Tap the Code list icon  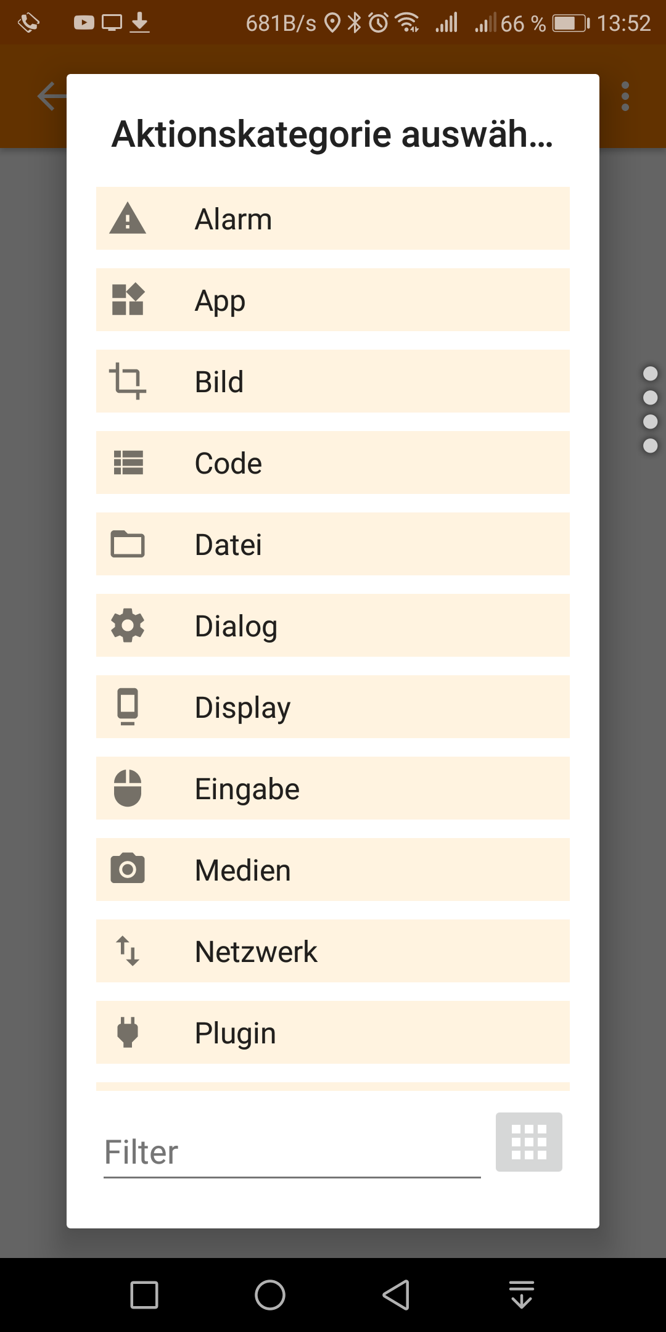(128, 462)
